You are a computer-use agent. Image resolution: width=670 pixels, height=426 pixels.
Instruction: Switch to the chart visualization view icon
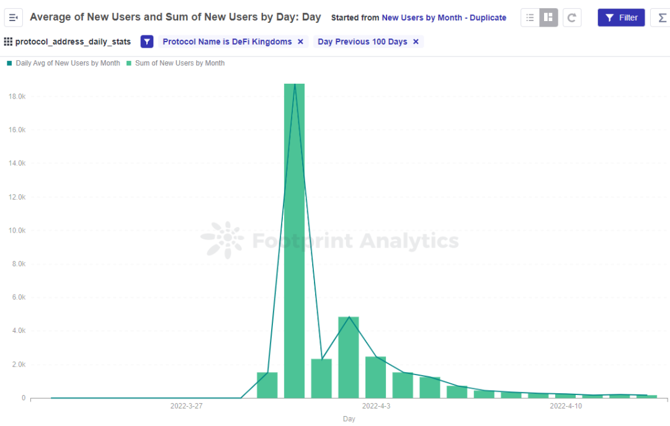[x=548, y=17]
